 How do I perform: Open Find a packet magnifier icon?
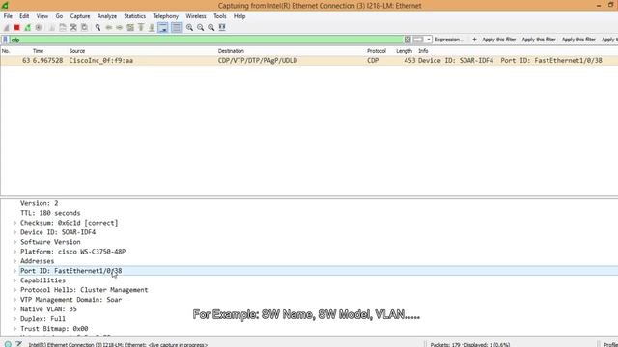(98, 28)
